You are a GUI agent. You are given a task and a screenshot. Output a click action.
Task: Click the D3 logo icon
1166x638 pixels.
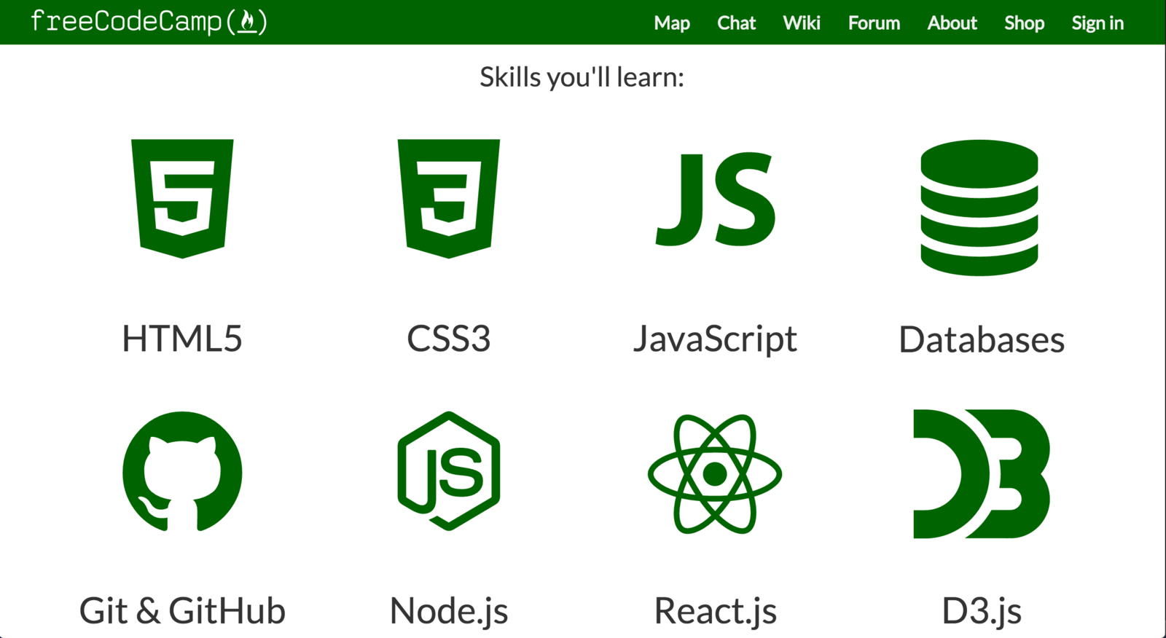(982, 473)
